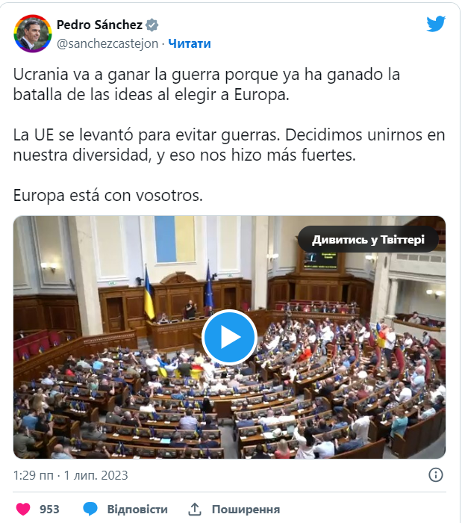Viewport: 462px width, 523px height.
Task: Open the @sanchezcastejon handle link
Action: tap(107, 43)
